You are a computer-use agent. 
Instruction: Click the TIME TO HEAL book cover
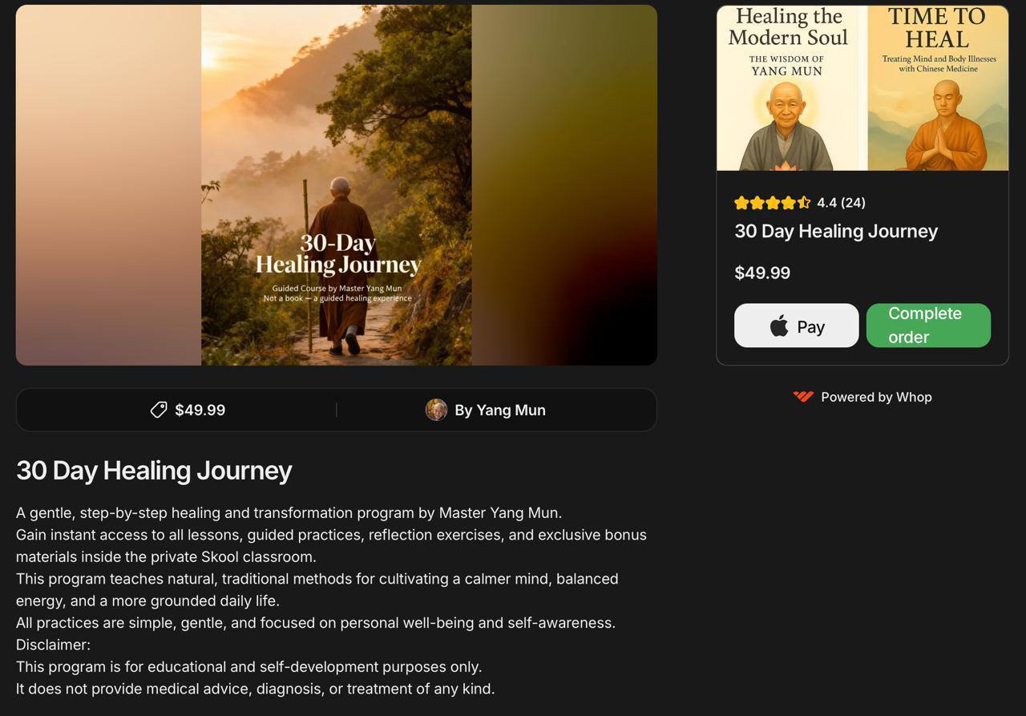[937, 88]
